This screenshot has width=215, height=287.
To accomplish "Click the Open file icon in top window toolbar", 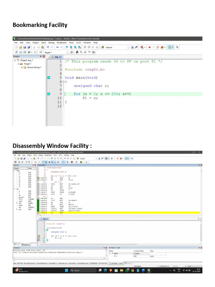I will (x=20, y=47).
